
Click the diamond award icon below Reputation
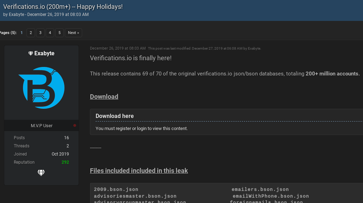(41, 173)
